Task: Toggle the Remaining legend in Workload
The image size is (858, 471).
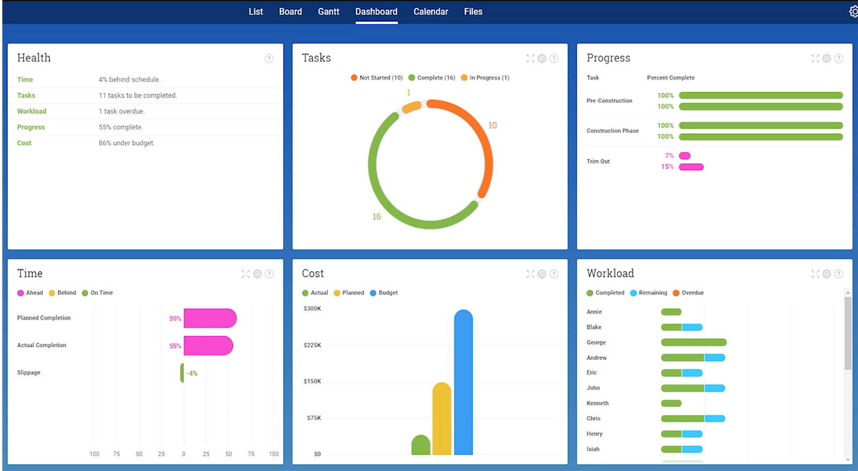Action: pyautogui.click(x=648, y=293)
